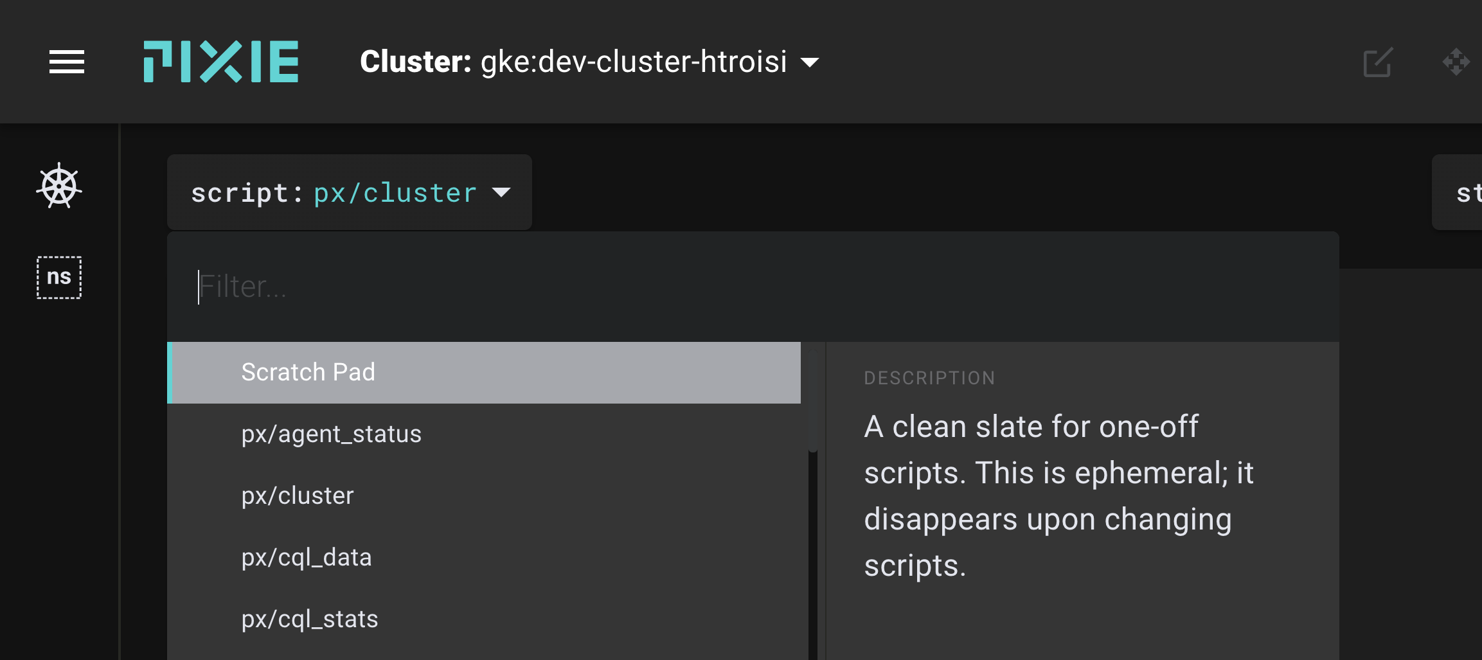This screenshot has height=660, width=1482.
Task: Pick the px/cql_data script
Action: (307, 558)
